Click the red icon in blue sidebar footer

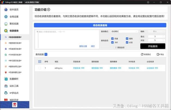click(14, 105)
